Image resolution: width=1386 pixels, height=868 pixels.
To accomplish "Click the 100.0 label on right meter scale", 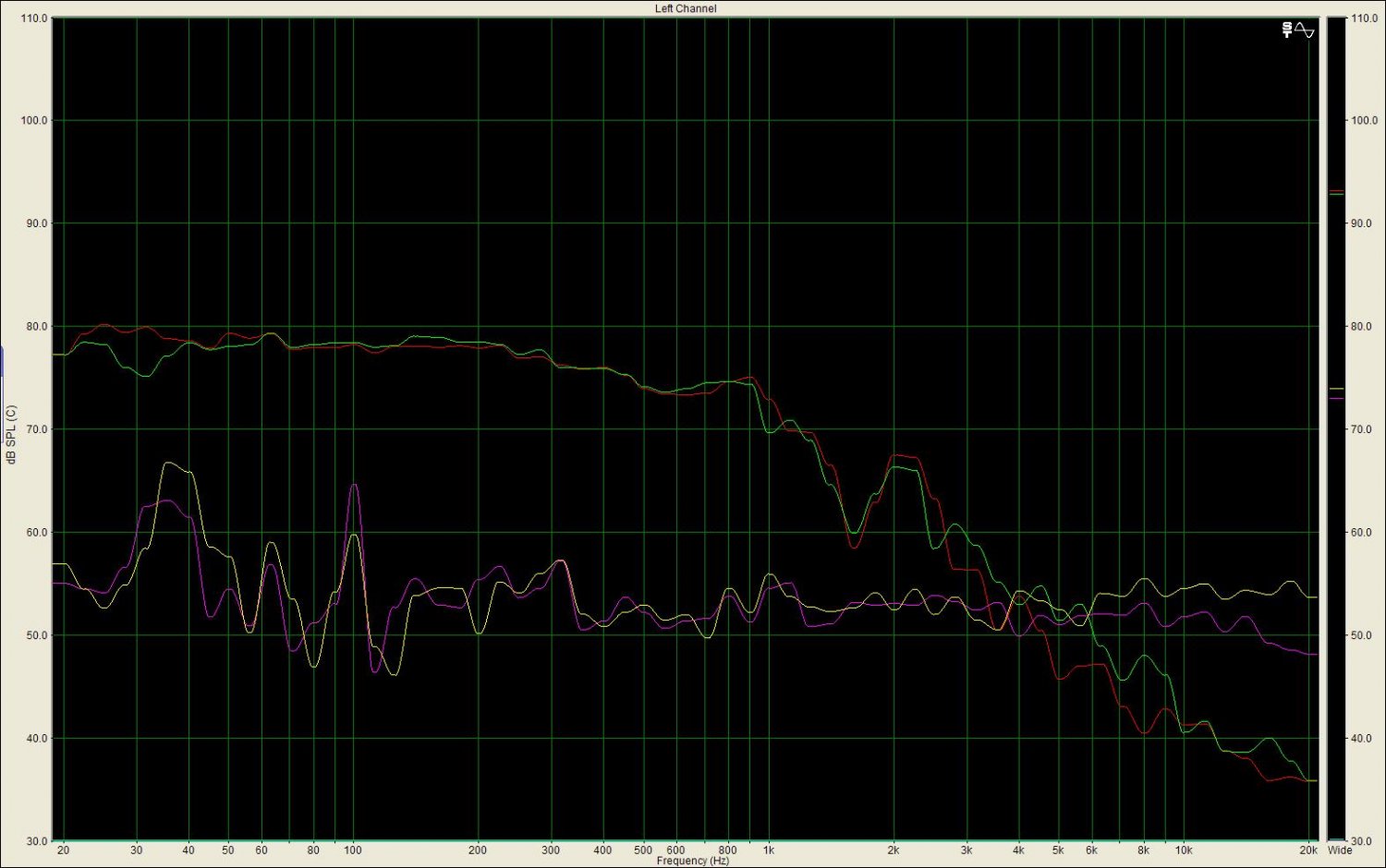I will click(1364, 121).
